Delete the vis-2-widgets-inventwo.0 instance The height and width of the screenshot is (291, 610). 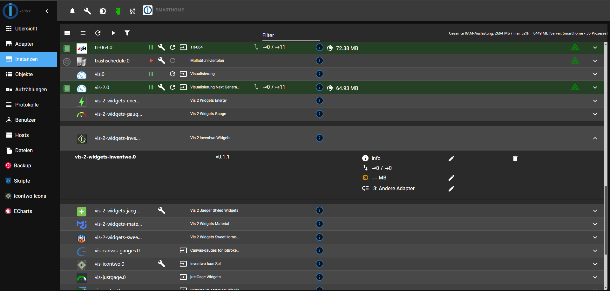[515, 158]
